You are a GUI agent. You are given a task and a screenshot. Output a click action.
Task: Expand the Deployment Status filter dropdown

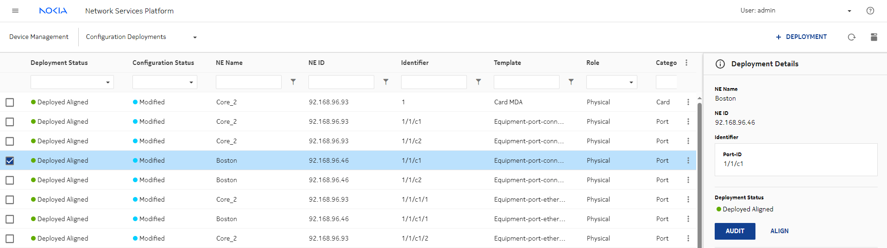point(72,82)
